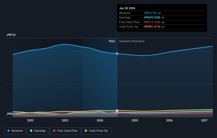Click the blue Revenue data point marker
This screenshot has height=138, width=217.
point(117,54)
